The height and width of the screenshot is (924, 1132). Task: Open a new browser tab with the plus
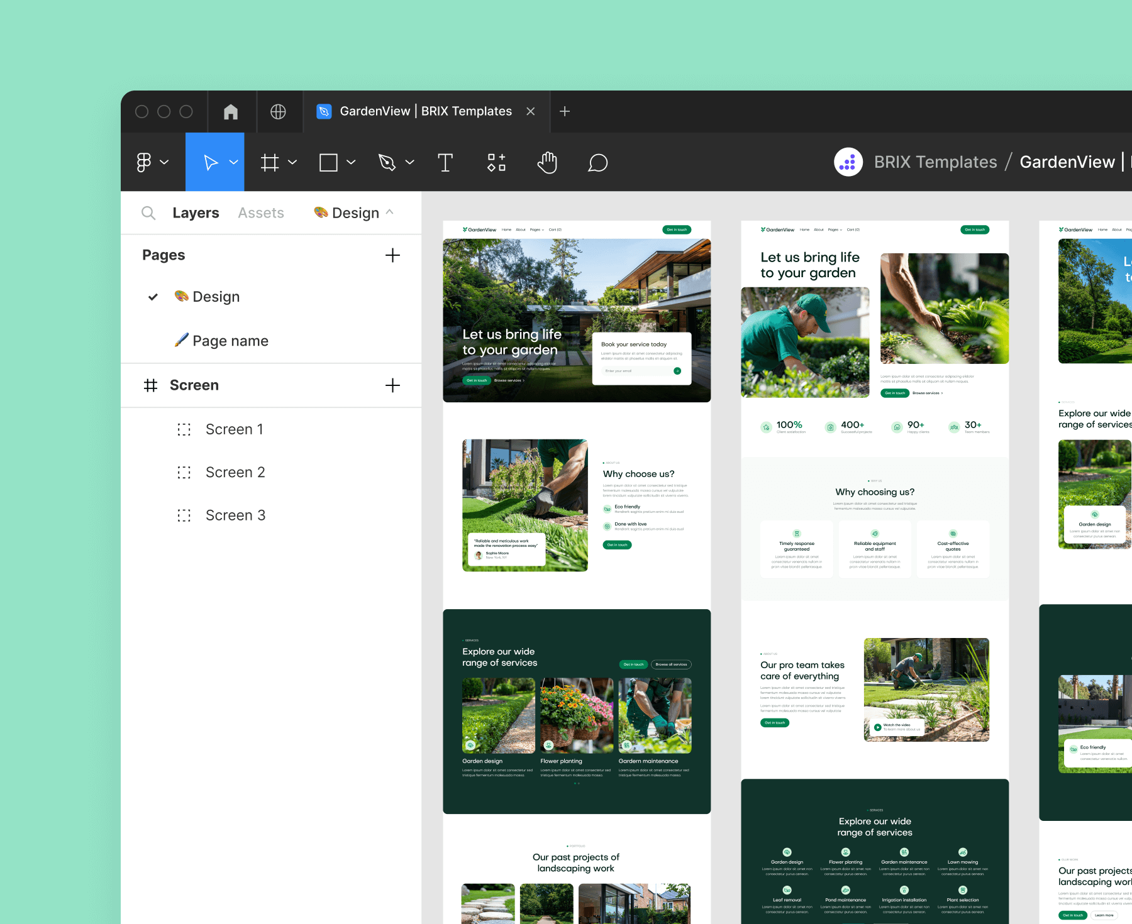click(564, 111)
